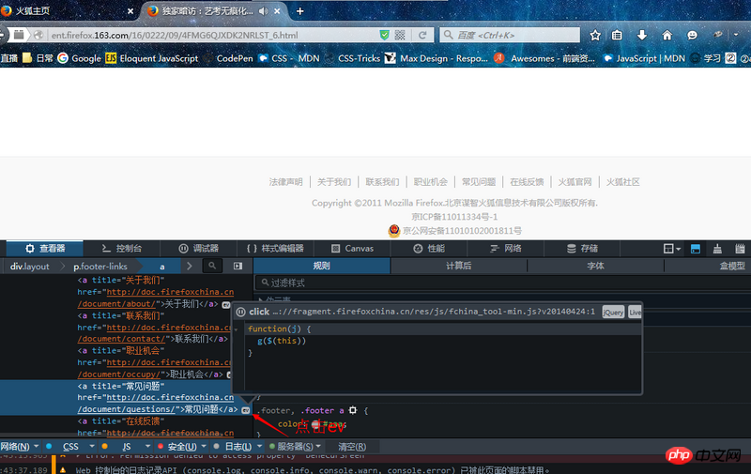Click the home icon in the Firefox toolbar
Image resolution: width=751 pixels, height=474 pixels.
[667, 35]
